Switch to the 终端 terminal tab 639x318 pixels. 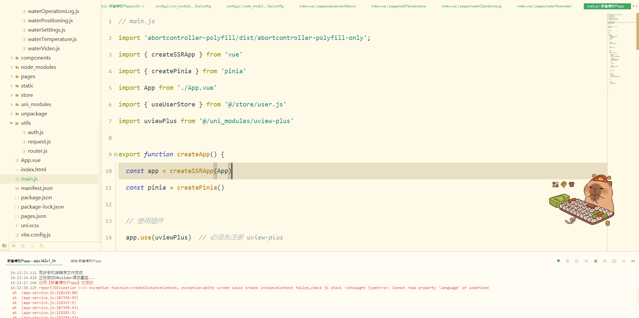[x=86, y=261]
